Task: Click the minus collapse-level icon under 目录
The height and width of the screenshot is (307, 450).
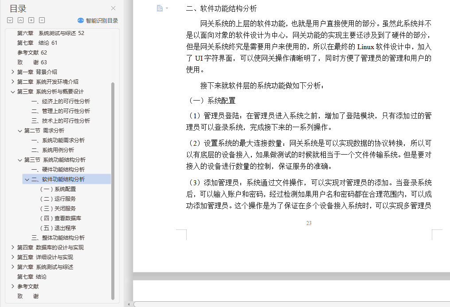Action: click(42, 20)
